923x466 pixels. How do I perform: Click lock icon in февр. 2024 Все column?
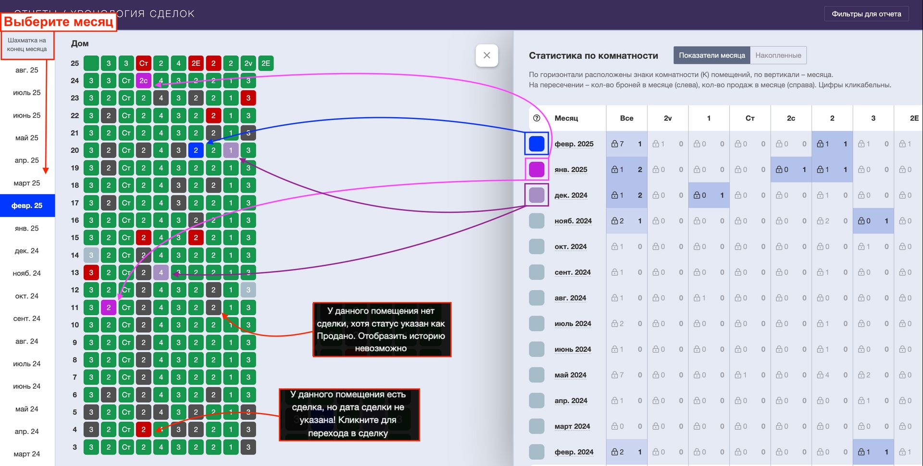coord(614,452)
